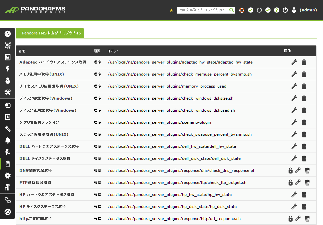Open the network topology icon in the sidebar
Viewport: 323px width, 225px height.
click(8, 45)
